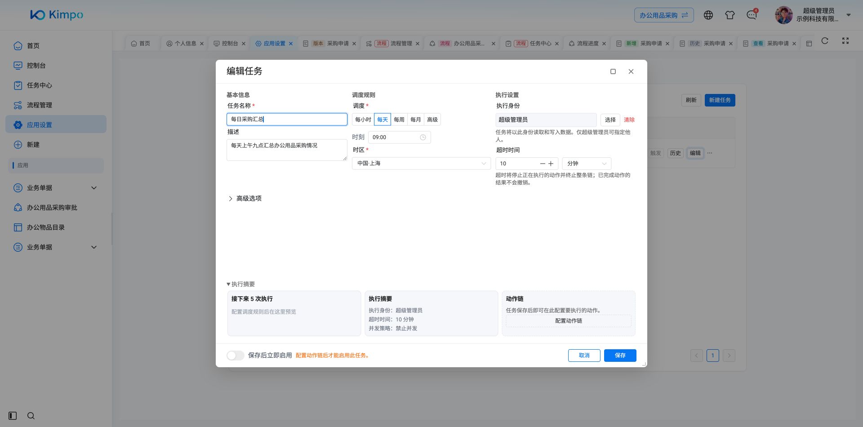863x427 pixels.
Task: Maximize the 编辑任务 dialog
Action: point(613,71)
